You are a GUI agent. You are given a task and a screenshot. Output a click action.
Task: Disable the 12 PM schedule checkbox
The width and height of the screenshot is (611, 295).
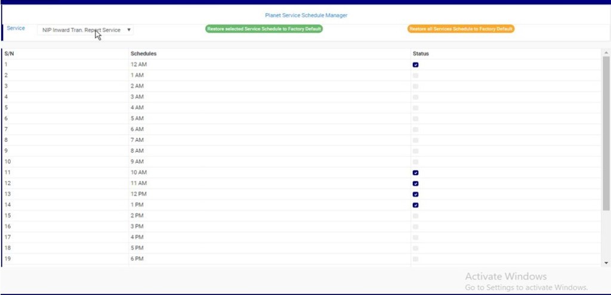(415, 194)
